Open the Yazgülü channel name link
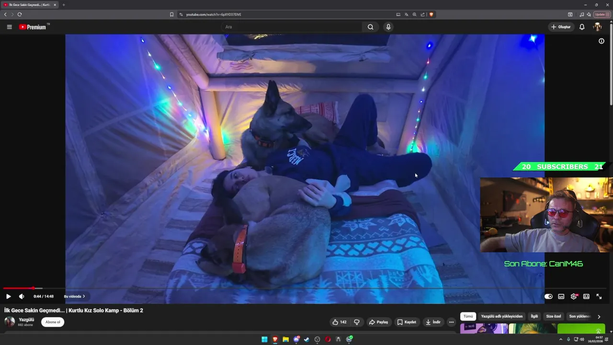 [x=26, y=320]
